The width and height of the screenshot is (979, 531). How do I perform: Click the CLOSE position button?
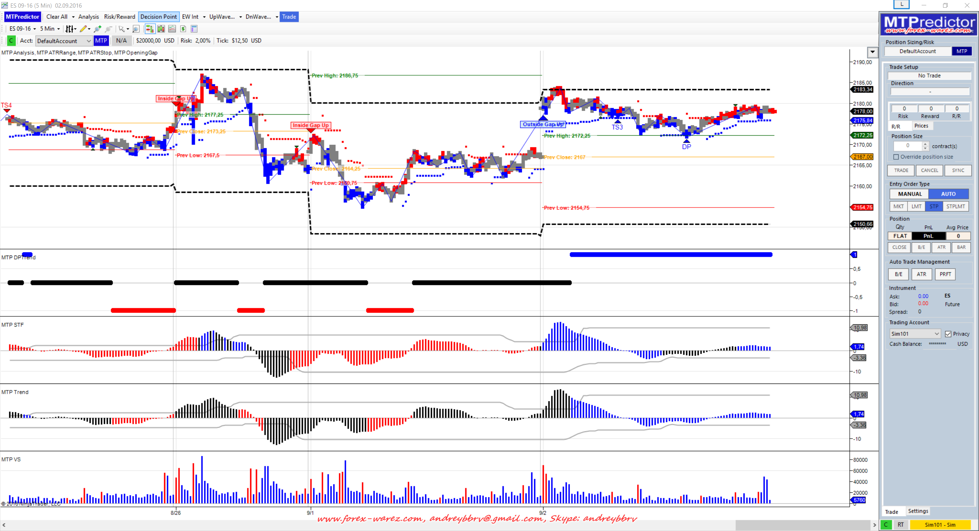pos(899,248)
